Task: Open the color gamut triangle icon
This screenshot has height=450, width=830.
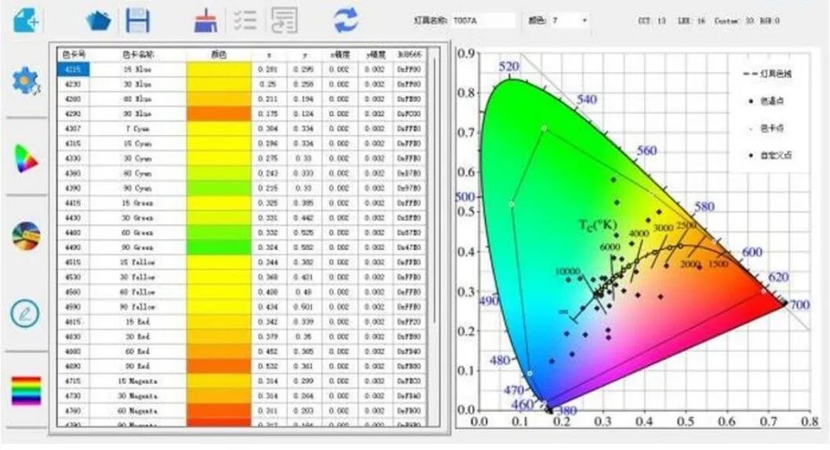Action: tap(26, 160)
